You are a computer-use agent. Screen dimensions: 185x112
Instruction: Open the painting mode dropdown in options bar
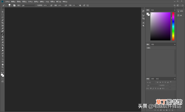tap(28, 5)
